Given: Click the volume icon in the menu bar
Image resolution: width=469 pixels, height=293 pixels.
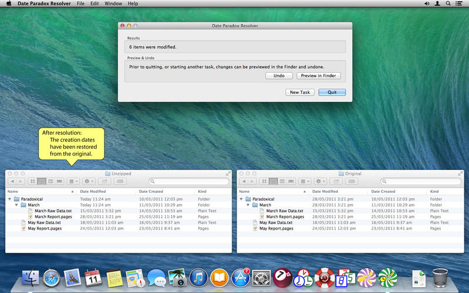Looking at the screenshot, I should click(x=427, y=4).
